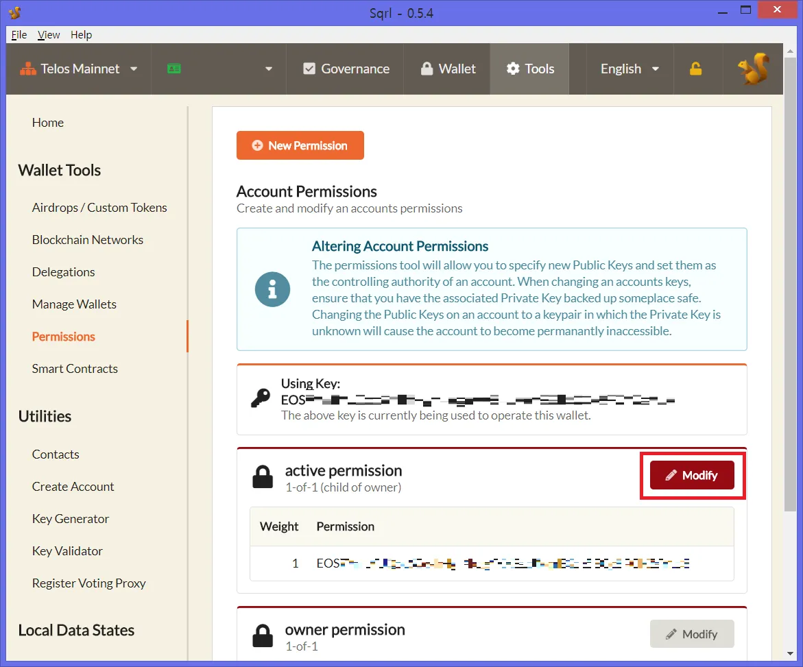Maximize the Sqrl window
This screenshot has width=803, height=667.
point(745,10)
